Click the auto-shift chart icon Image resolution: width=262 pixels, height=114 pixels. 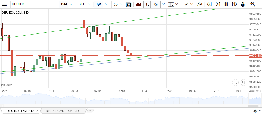coord(156,4)
